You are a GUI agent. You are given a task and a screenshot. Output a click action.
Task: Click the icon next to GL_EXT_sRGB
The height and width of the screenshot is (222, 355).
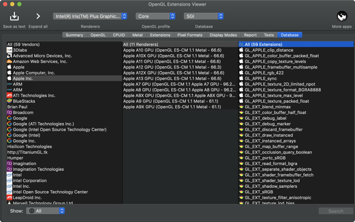(x=241, y=192)
